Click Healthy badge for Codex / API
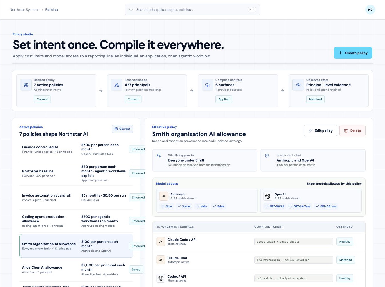This screenshot has height=287, width=385. point(345,278)
